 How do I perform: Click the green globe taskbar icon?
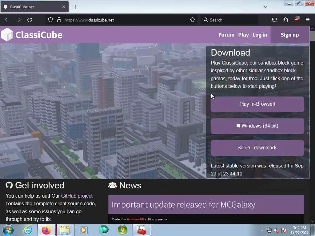point(103,230)
